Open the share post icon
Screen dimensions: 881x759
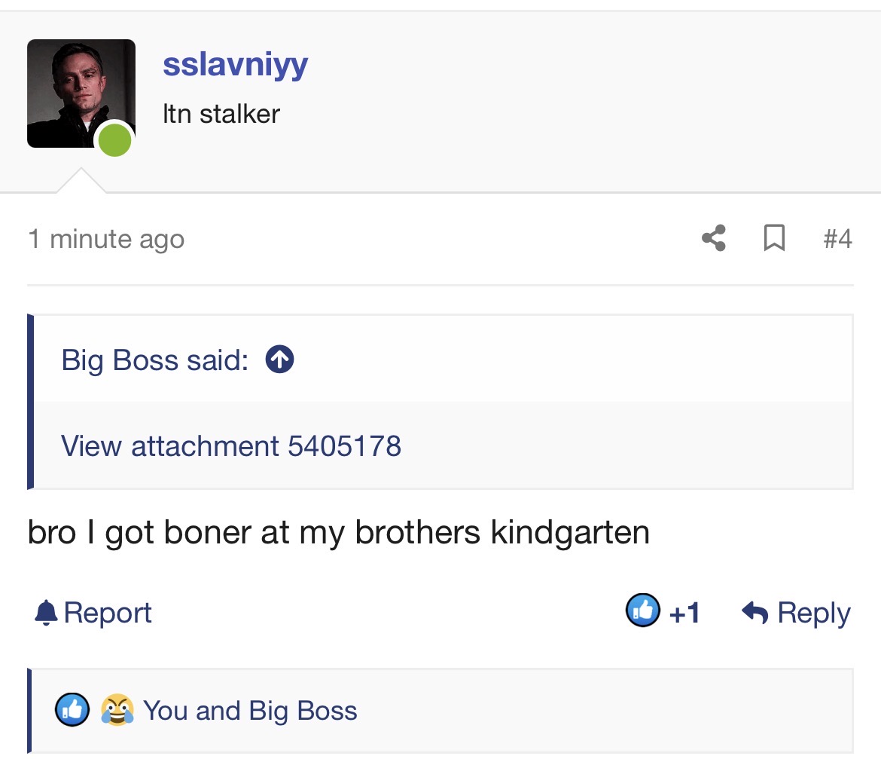coord(714,238)
